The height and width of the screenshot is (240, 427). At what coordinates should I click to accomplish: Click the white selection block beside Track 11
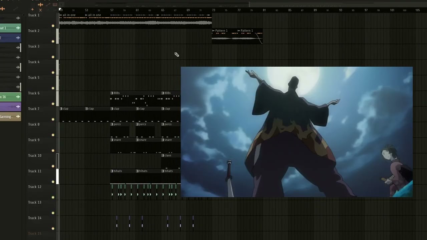(57, 177)
